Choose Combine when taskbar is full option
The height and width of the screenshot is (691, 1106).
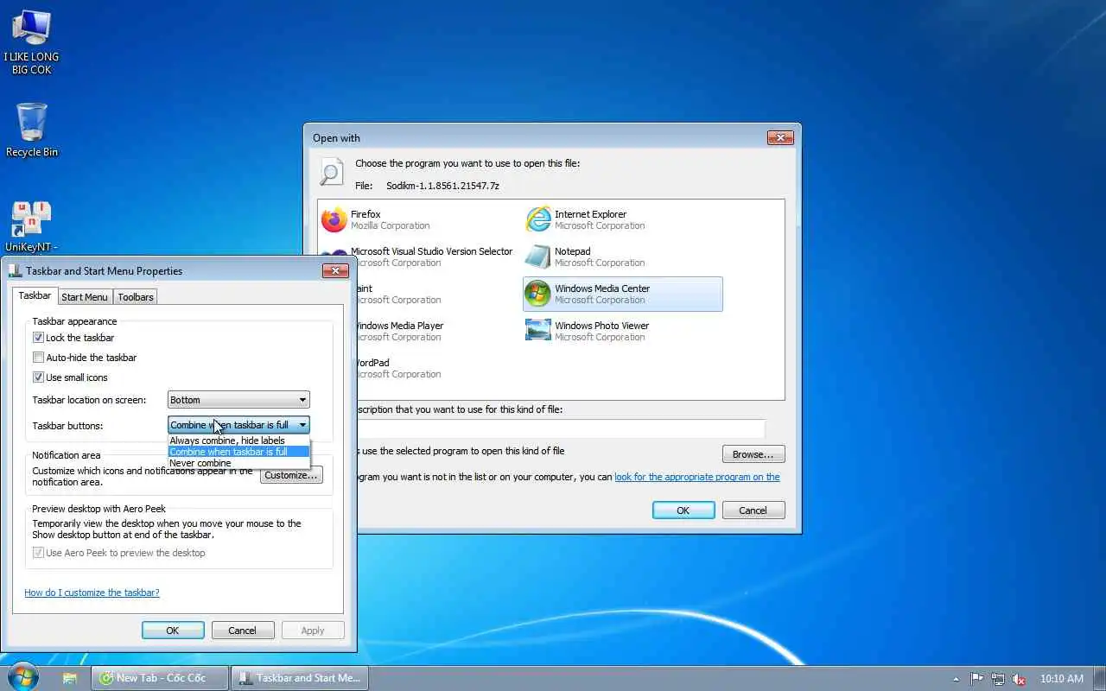click(238, 452)
